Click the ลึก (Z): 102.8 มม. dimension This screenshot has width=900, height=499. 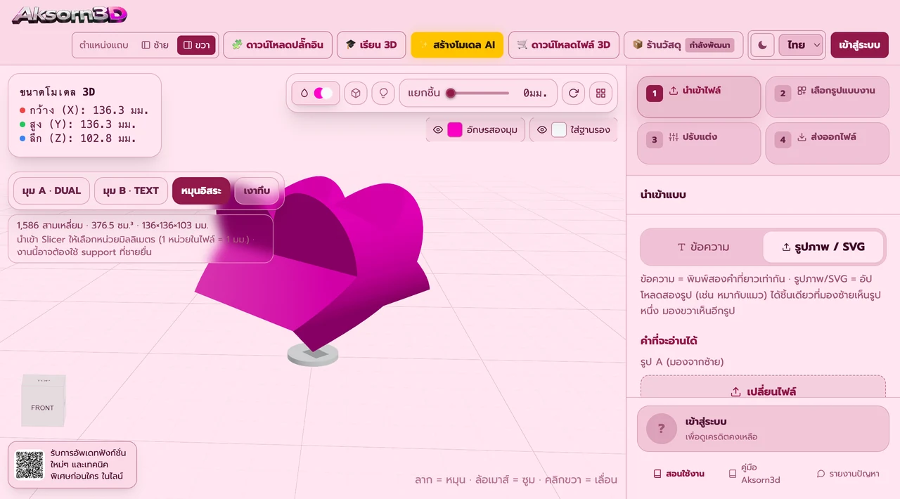(77, 138)
